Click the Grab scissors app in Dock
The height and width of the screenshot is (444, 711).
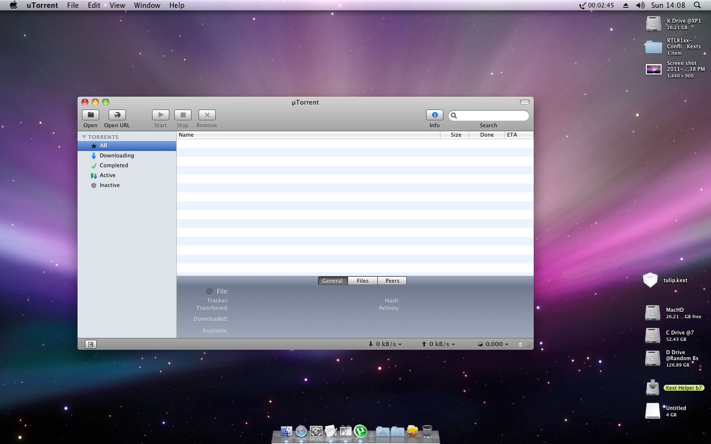click(x=346, y=432)
